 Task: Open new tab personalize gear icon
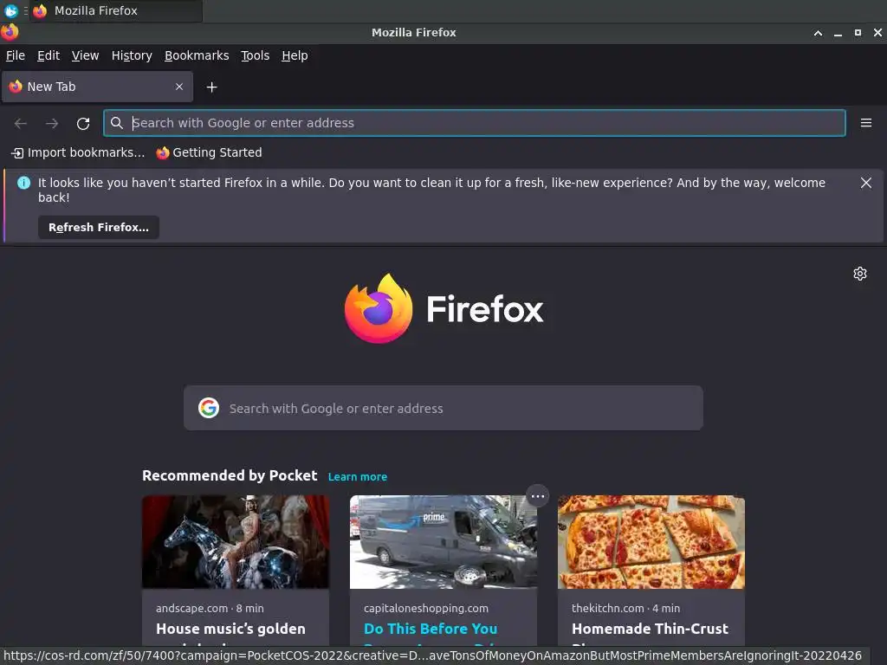(x=860, y=274)
